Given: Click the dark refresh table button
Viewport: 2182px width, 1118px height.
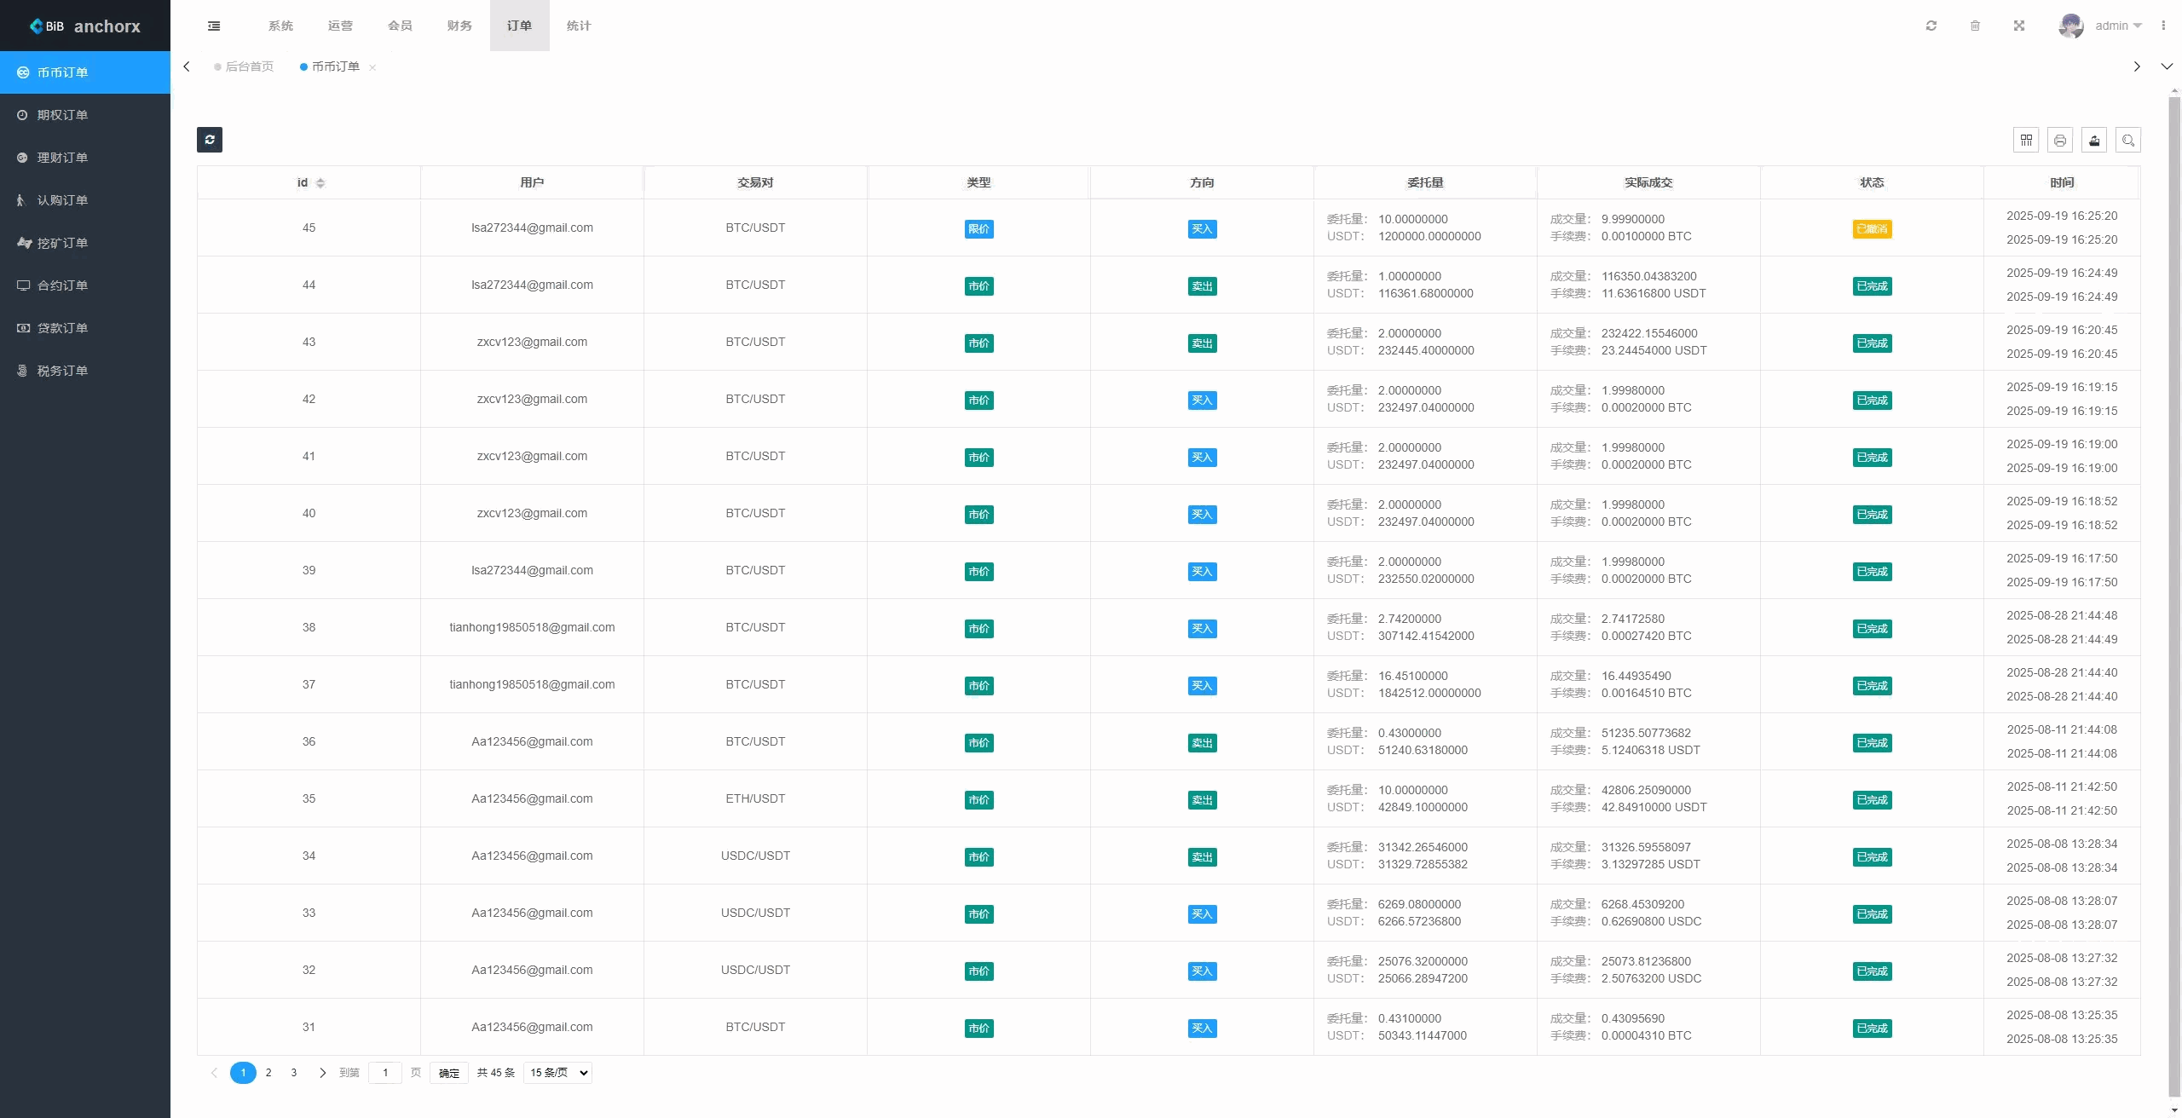Looking at the screenshot, I should (x=210, y=140).
